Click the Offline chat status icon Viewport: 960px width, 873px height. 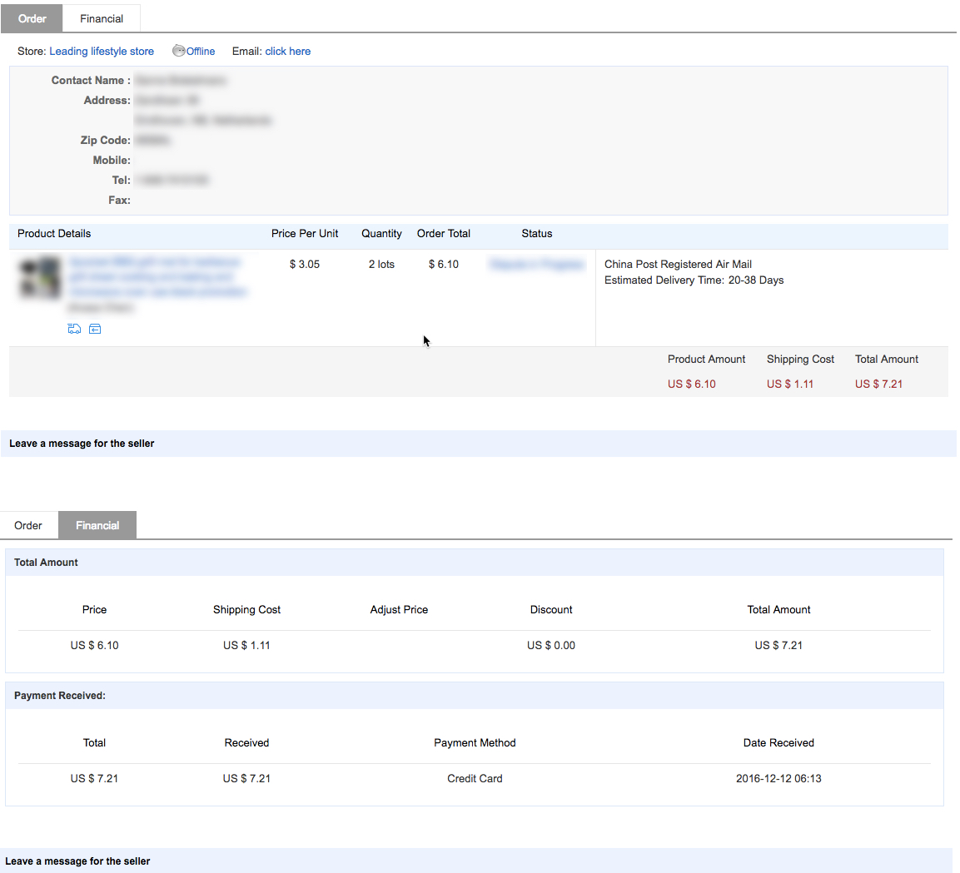coord(178,51)
